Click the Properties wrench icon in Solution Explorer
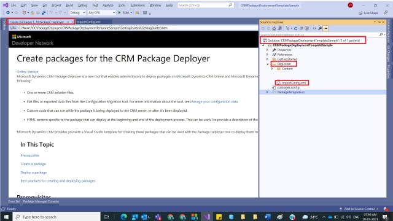Image resolution: width=393 pixels, height=221 pixels. pos(320,29)
